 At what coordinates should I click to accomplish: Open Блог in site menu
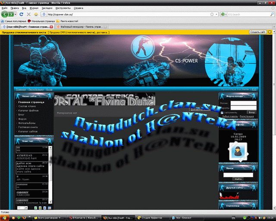tap(21, 114)
